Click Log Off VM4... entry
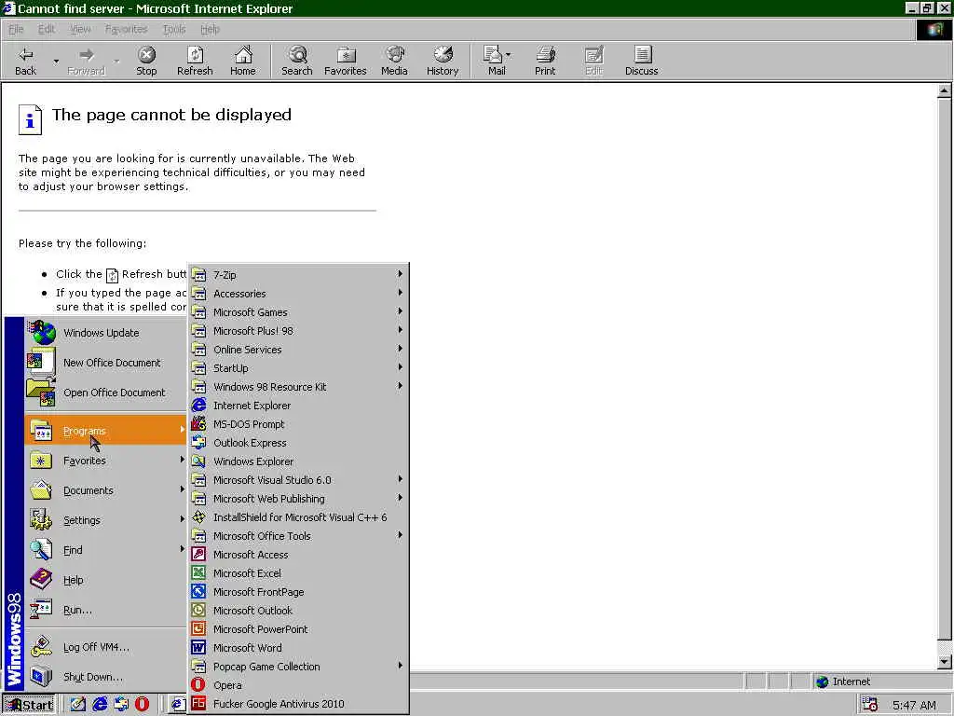 [x=105, y=647]
